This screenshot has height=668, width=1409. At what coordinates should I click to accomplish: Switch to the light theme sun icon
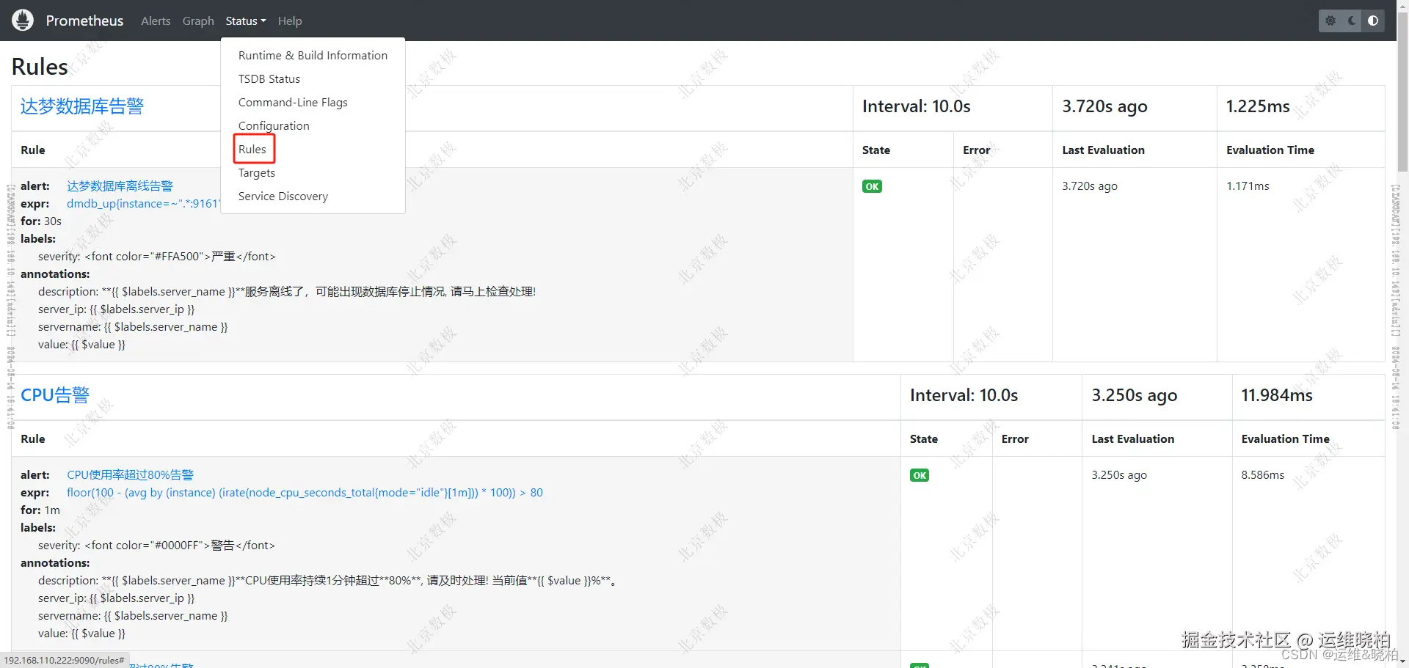coord(1330,21)
